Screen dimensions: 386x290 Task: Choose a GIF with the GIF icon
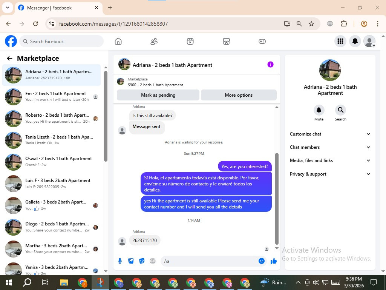pos(153,261)
